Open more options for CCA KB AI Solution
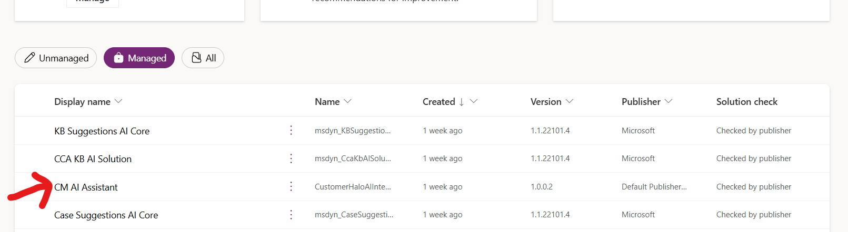848x232 pixels. pos(291,159)
